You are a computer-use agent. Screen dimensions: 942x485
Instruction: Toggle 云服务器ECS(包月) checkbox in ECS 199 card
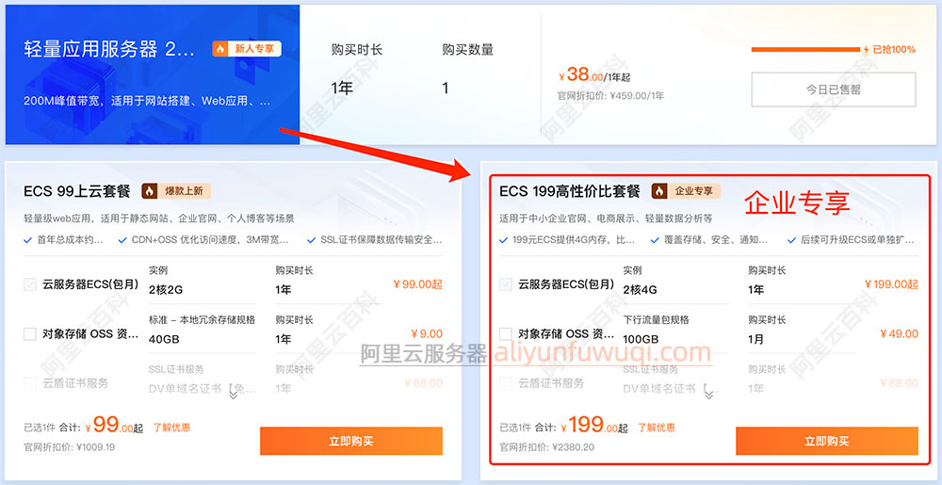[x=506, y=284]
